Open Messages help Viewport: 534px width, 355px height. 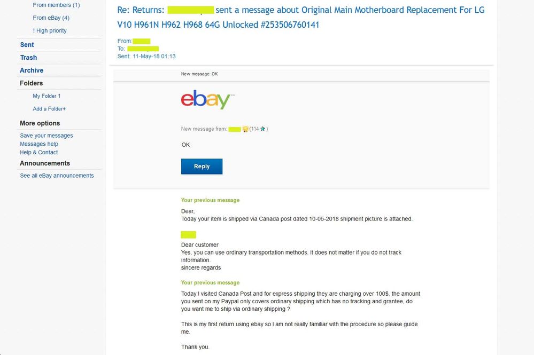pyautogui.click(x=39, y=144)
